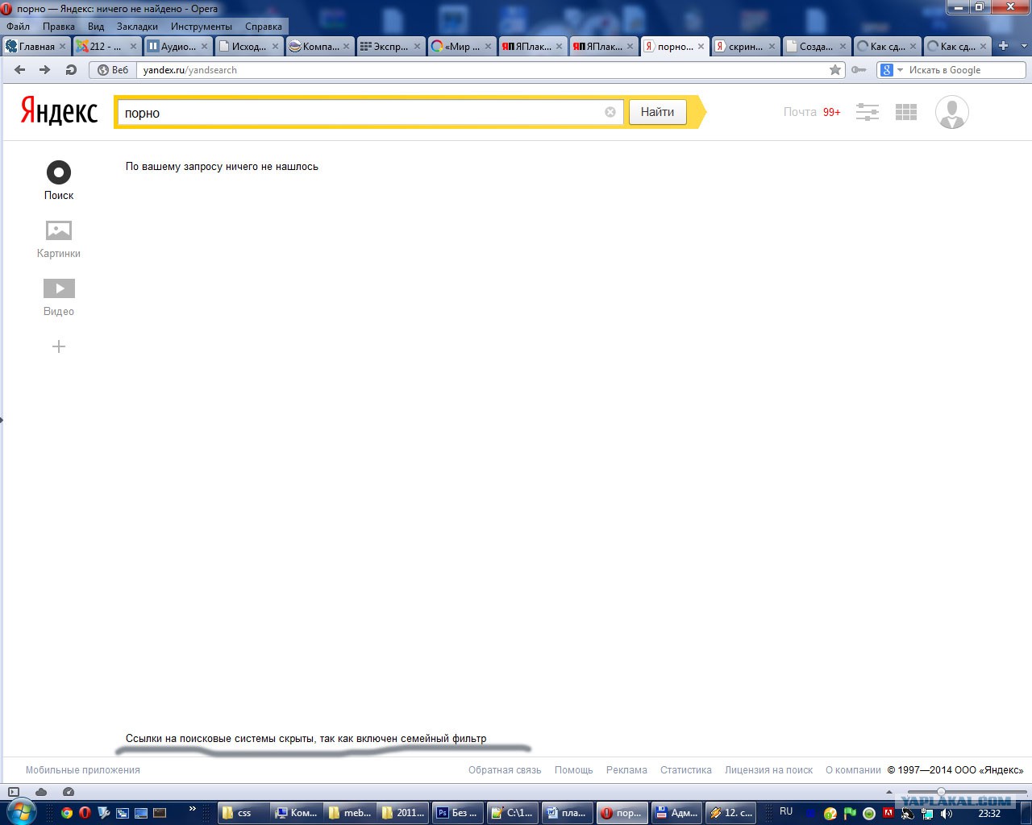Switch to the Аудио tab
This screenshot has width=1032, height=825.
177,46
